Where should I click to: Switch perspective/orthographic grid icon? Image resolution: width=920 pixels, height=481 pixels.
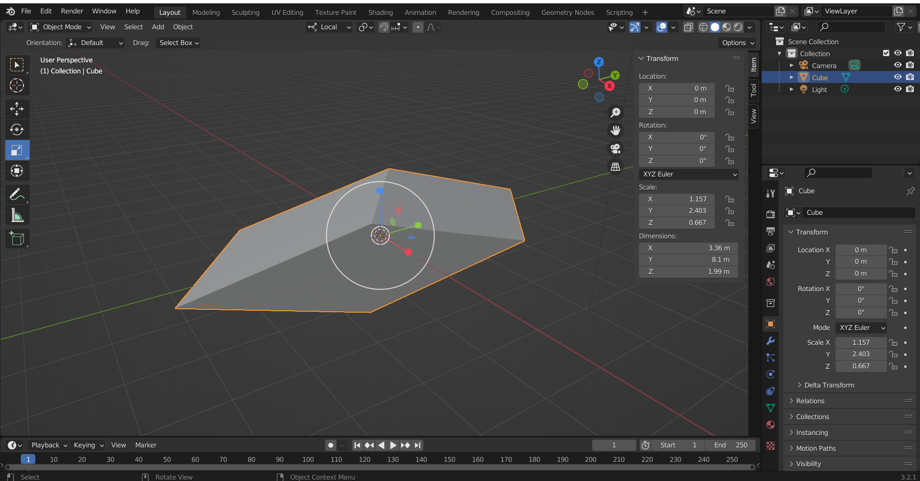[x=615, y=166]
